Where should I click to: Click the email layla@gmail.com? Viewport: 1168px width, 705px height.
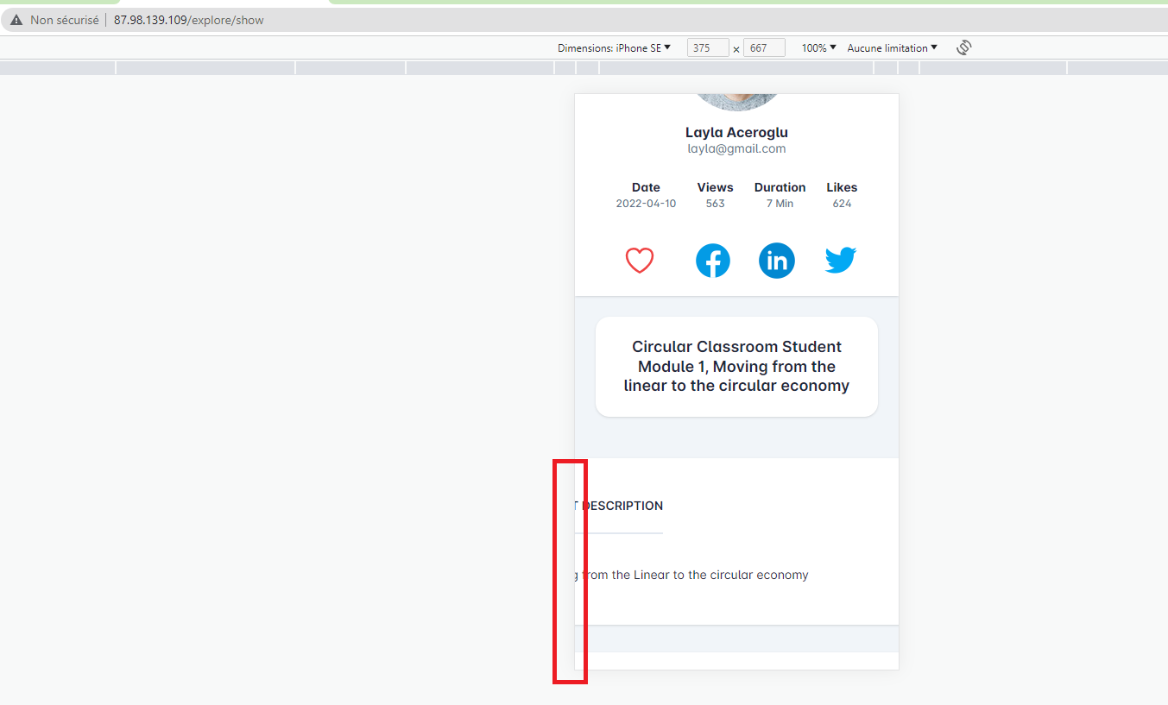736,148
